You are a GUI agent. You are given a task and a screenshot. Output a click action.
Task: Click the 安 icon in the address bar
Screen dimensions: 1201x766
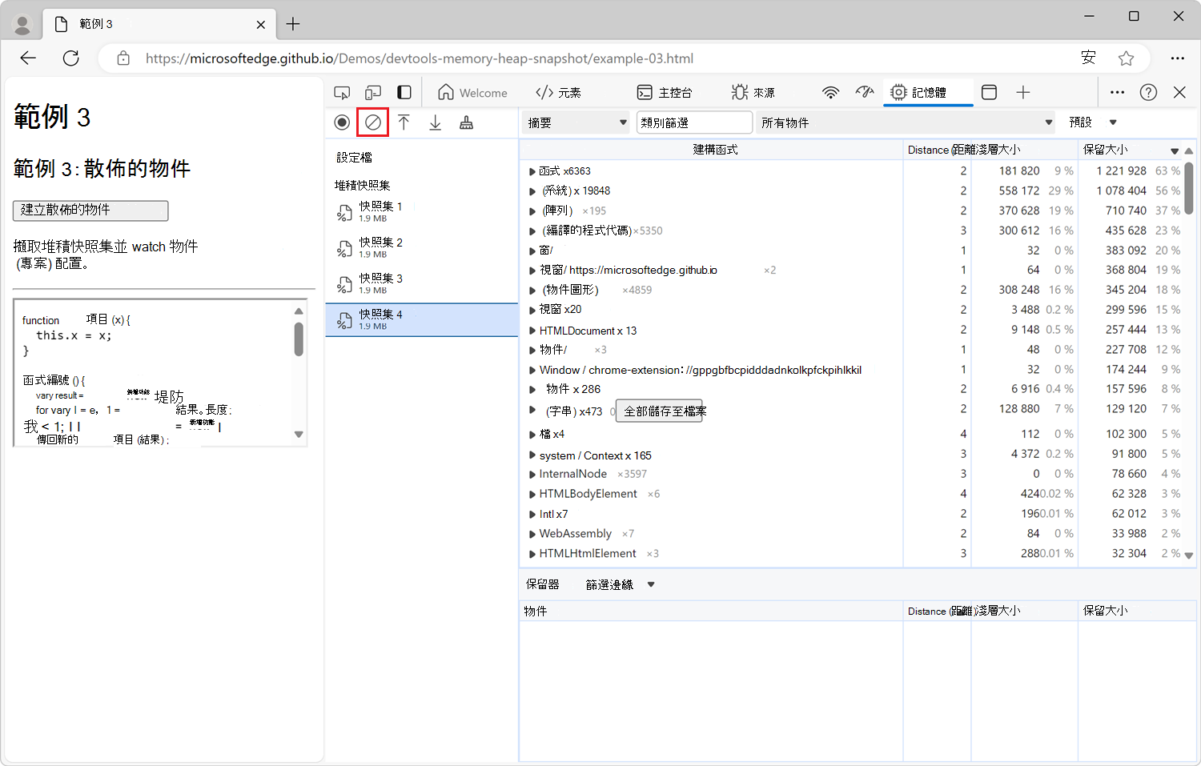(x=1088, y=58)
